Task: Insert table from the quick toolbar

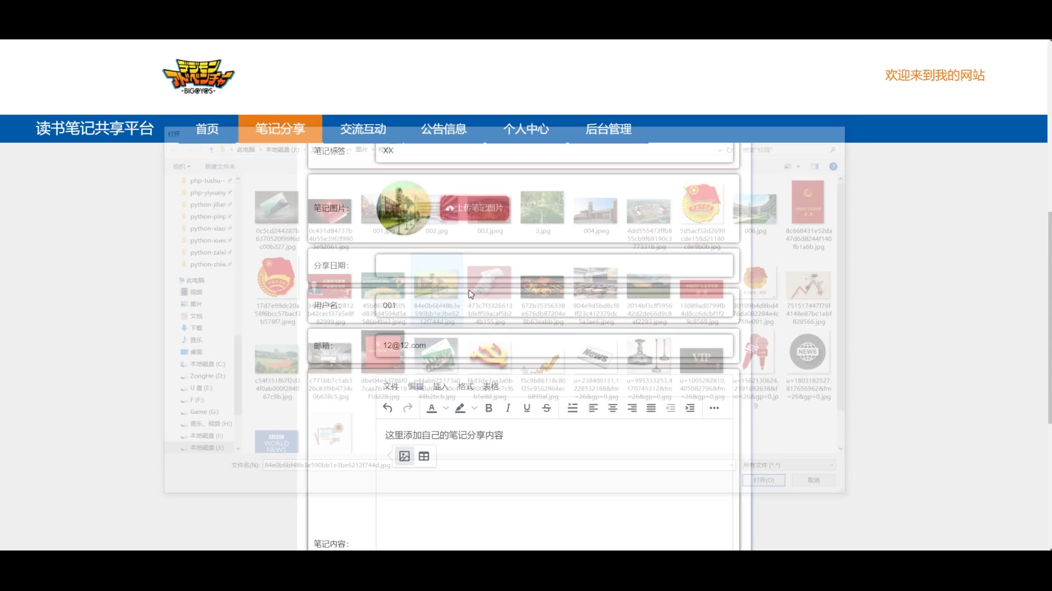Action: point(424,456)
